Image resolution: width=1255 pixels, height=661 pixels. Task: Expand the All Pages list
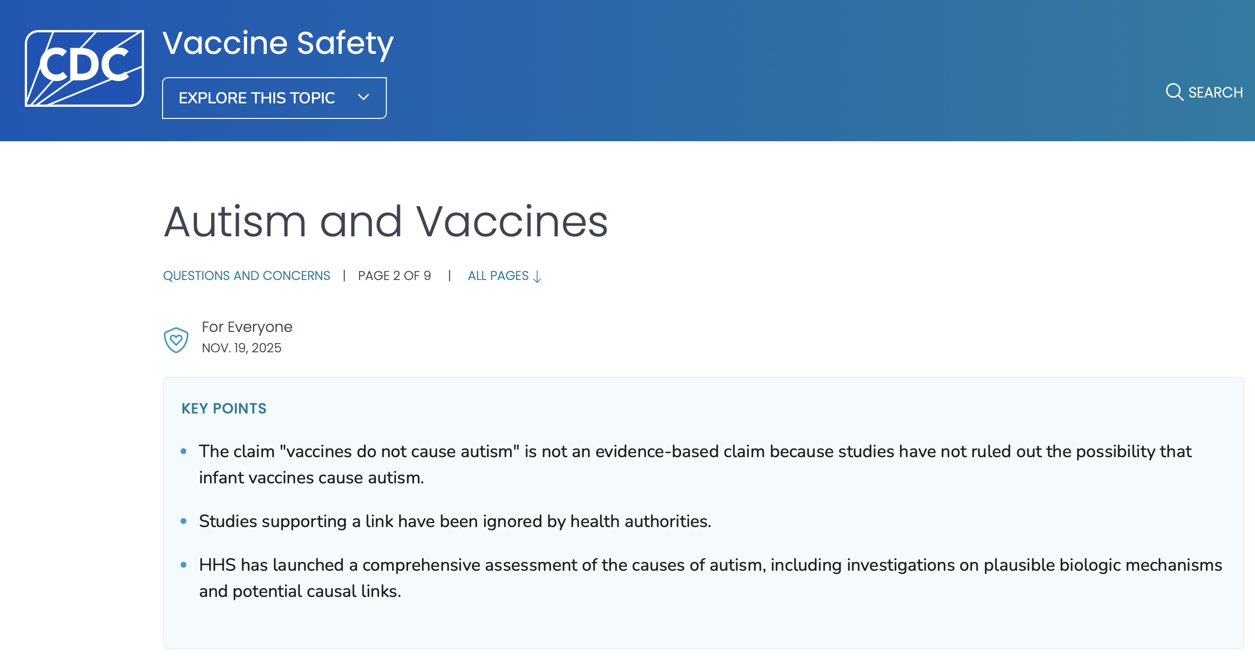point(498,276)
